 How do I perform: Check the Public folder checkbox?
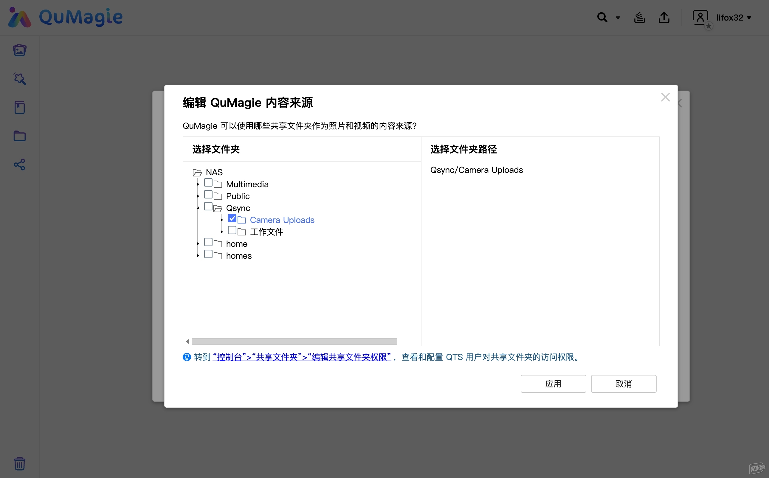tap(208, 194)
